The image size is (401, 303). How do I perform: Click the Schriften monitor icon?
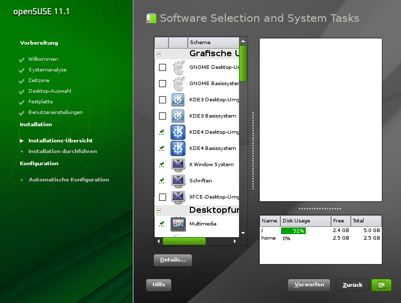pyautogui.click(x=178, y=181)
